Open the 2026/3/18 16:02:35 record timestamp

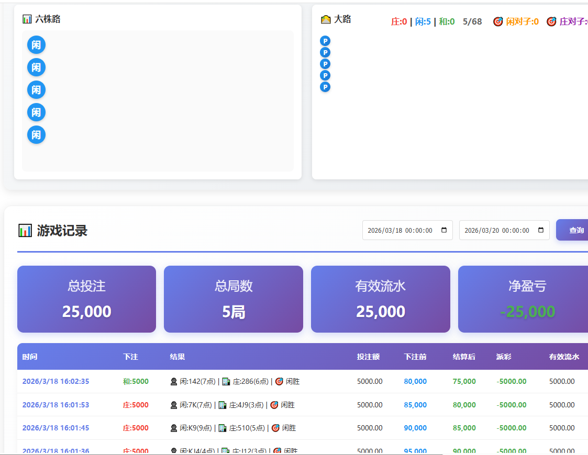click(x=56, y=382)
